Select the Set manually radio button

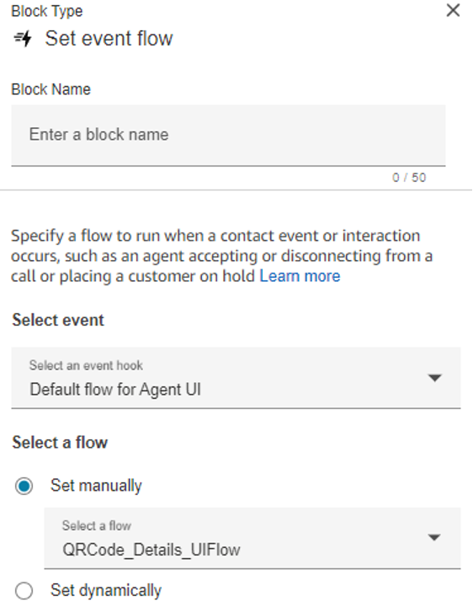[24, 486]
